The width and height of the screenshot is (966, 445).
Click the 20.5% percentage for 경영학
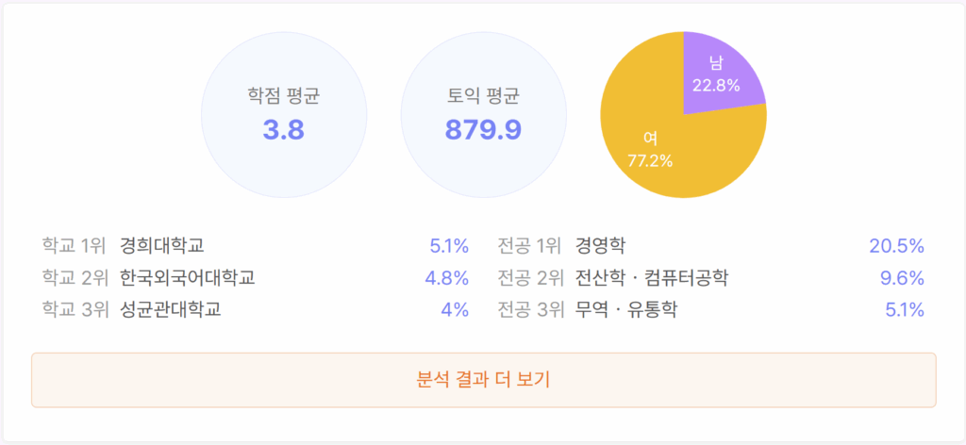[x=896, y=247]
